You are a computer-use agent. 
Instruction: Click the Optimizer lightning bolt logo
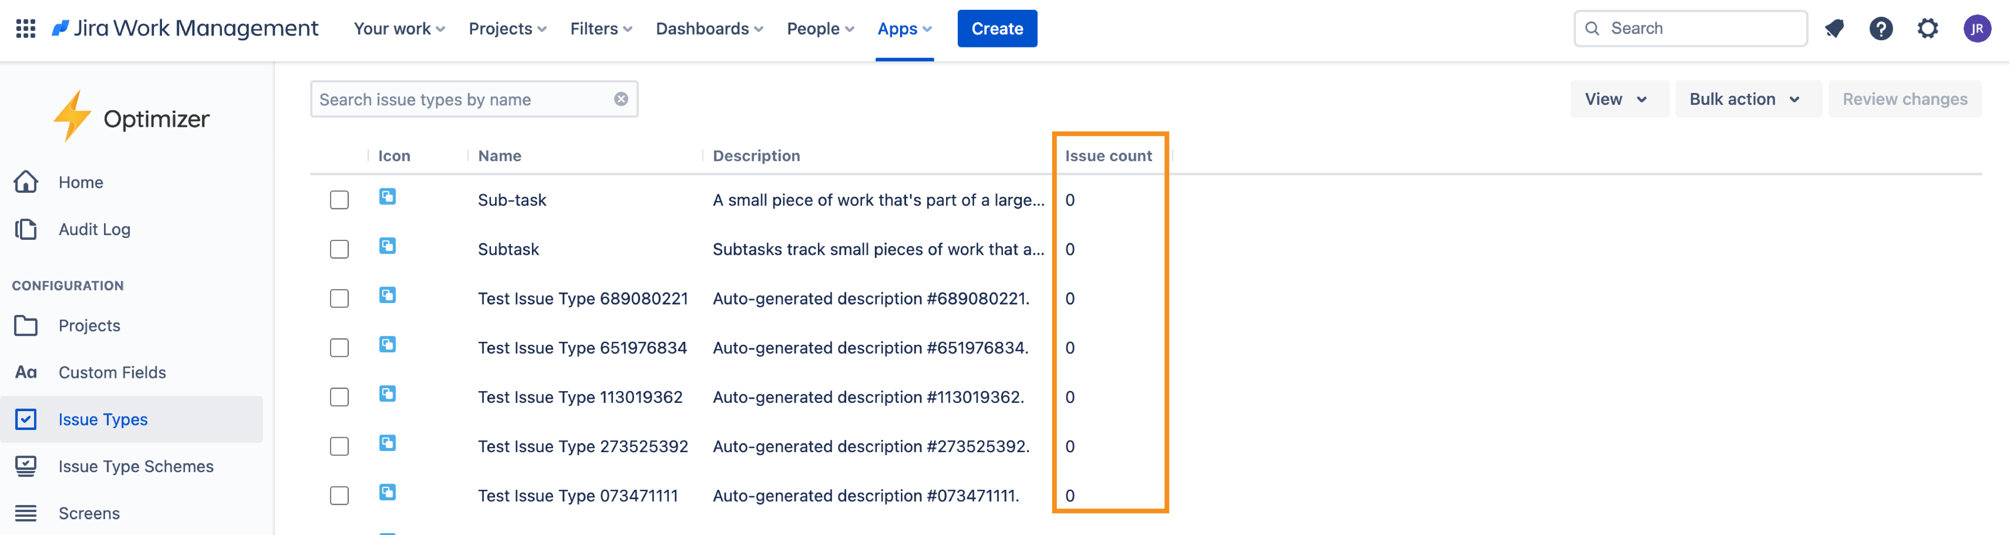tap(73, 116)
